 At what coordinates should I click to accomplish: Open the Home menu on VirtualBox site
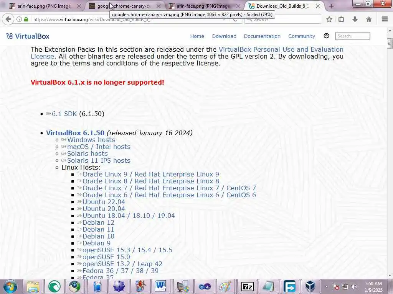(x=197, y=36)
